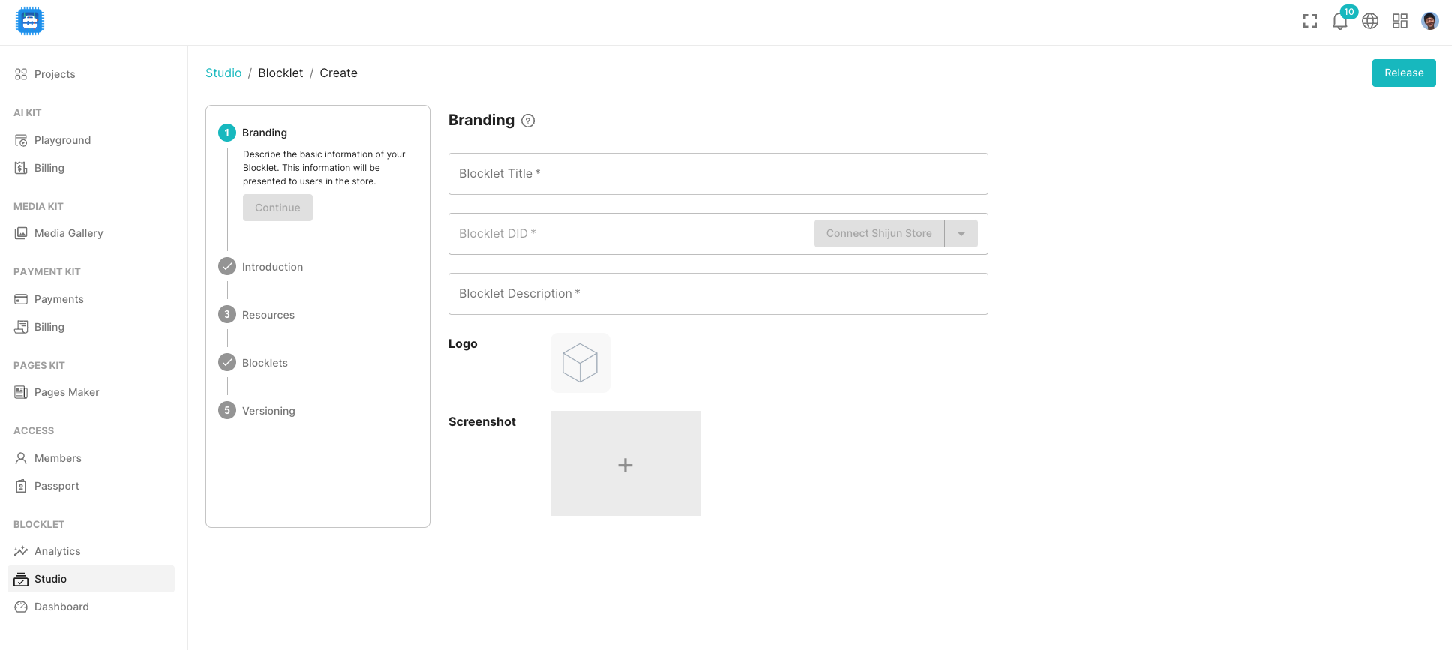
Task: Jump to the Versioning step
Action: 268,411
